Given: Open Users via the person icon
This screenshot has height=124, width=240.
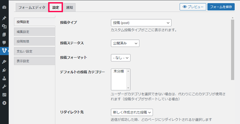Looking at the screenshot, I should pos(4,79).
